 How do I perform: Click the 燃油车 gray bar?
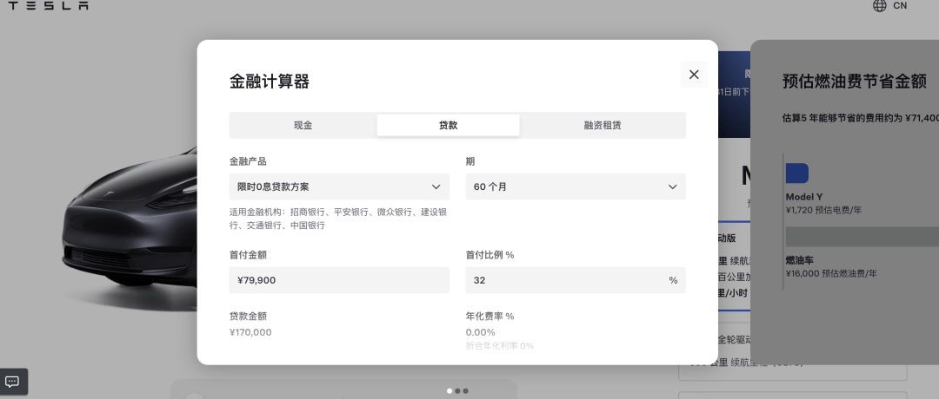[x=862, y=237]
